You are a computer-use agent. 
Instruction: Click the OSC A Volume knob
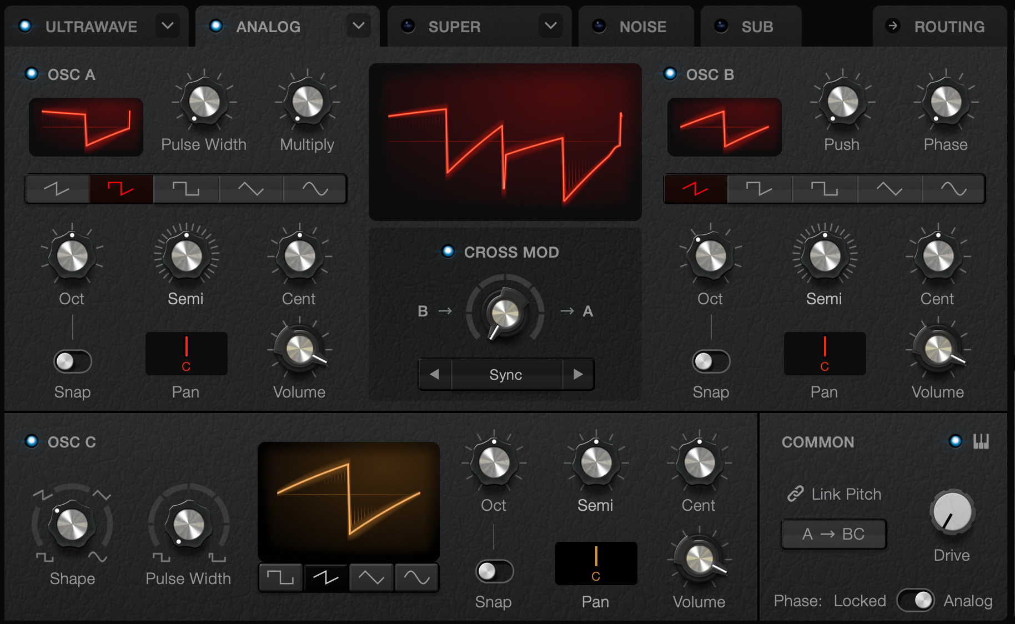pyautogui.click(x=300, y=350)
